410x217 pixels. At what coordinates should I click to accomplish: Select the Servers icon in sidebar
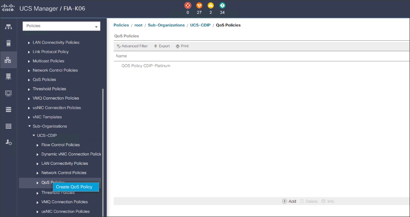click(8, 42)
